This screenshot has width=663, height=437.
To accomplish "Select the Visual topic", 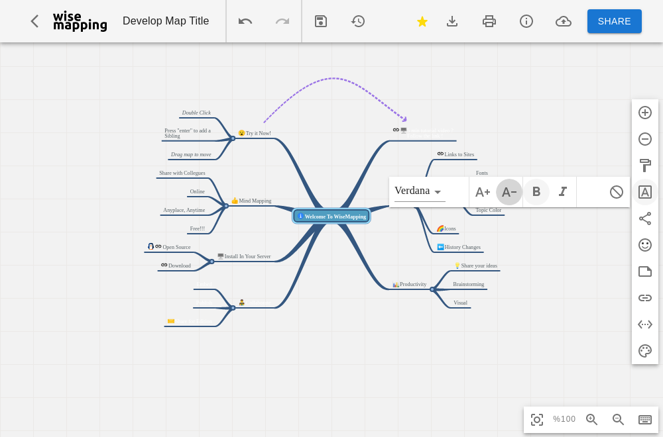I will point(460,303).
